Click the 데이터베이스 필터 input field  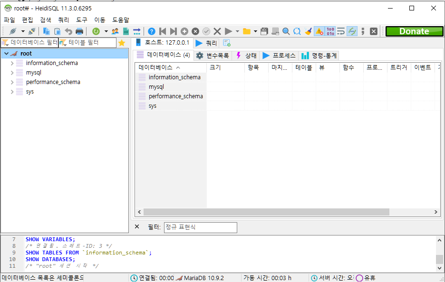point(29,43)
